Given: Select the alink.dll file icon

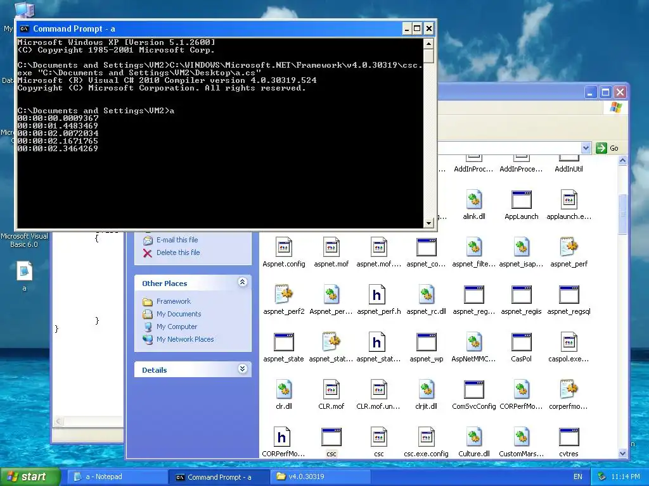Looking at the screenshot, I should point(474,200).
